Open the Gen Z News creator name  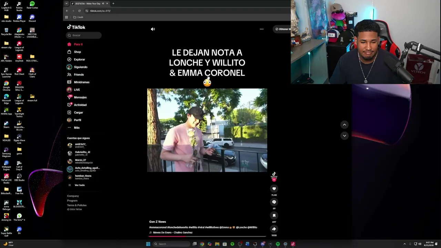pos(157,222)
